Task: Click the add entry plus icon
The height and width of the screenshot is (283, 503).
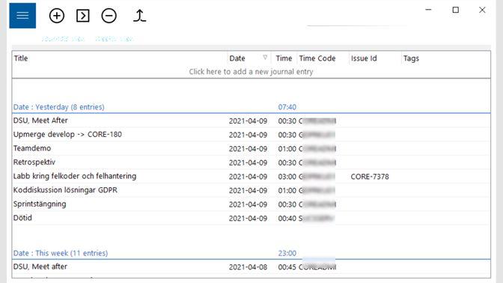Action: point(57,16)
